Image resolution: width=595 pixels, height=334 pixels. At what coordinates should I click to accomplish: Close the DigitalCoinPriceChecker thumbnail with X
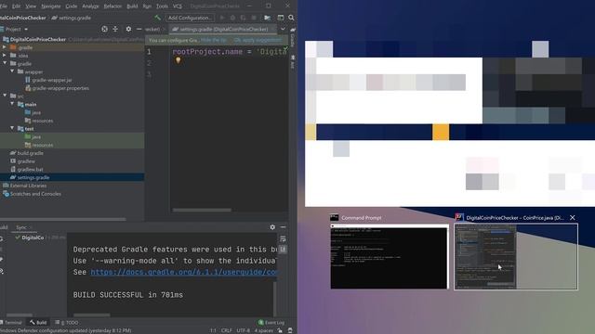pyautogui.click(x=573, y=217)
